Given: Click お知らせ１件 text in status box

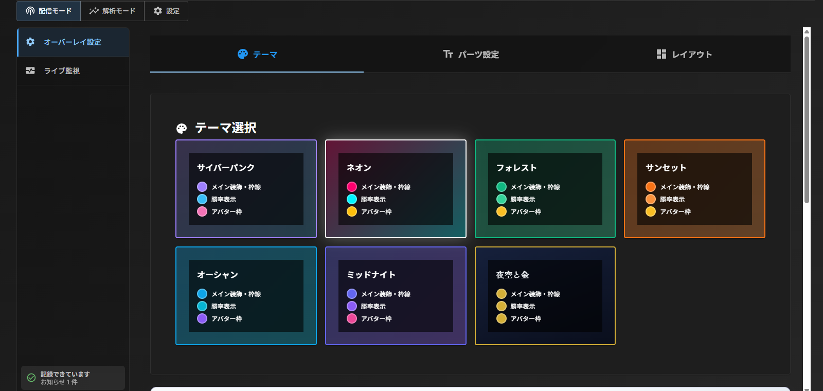Looking at the screenshot, I should (x=59, y=382).
